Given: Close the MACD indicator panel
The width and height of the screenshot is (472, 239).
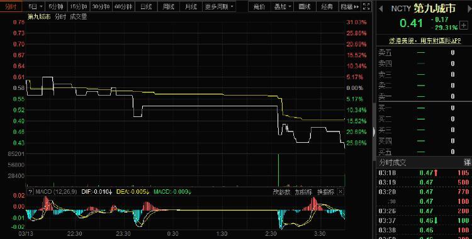Looking at the screenshot, I should [340, 192].
